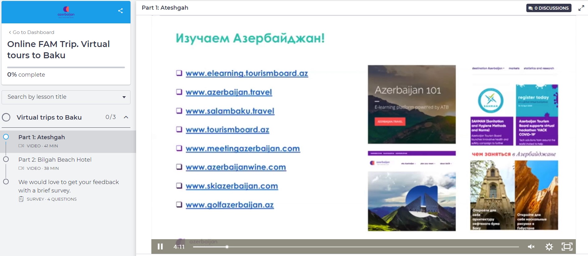Click the video camera icon under Part 2
This screenshot has height=256, width=588.
(x=21, y=168)
